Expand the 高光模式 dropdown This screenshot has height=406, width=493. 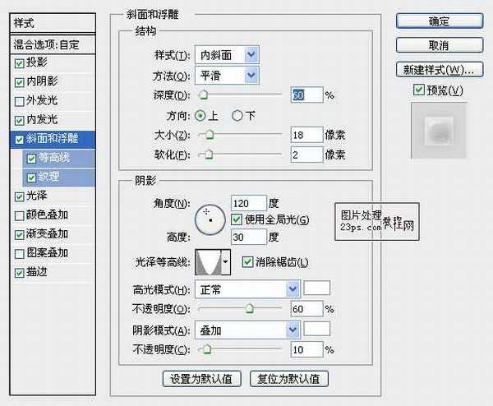(292, 289)
